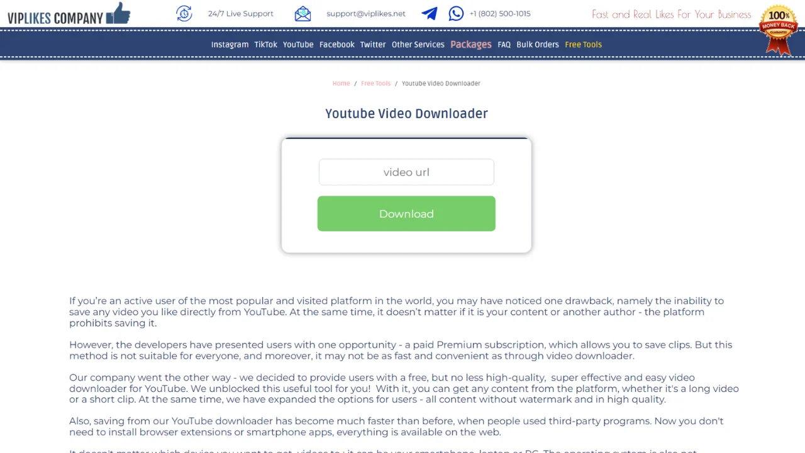This screenshot has height=453, width=805.
Task: Click the WhatsApp phone icon
Action: [455, 13]
